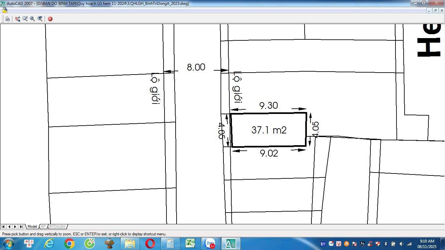
Task: Click the 37.1 m2 area label in the drawing
Action: tap(269, 130)
